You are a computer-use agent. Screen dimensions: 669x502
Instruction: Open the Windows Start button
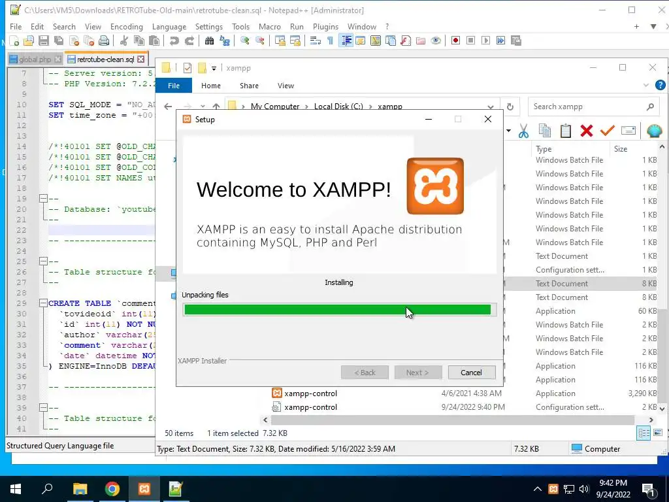point(16,489)
